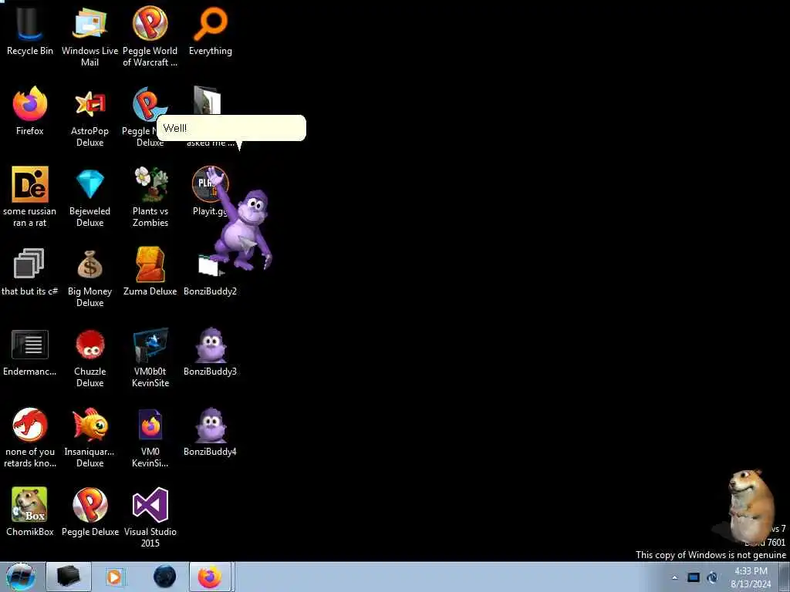Launch Visual Studio 2015 from desktop
The height and width of the screenshot is (592, 790).
click(150, 517)
